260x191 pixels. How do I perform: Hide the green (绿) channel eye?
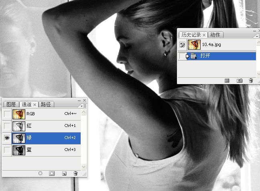point(7,138)
